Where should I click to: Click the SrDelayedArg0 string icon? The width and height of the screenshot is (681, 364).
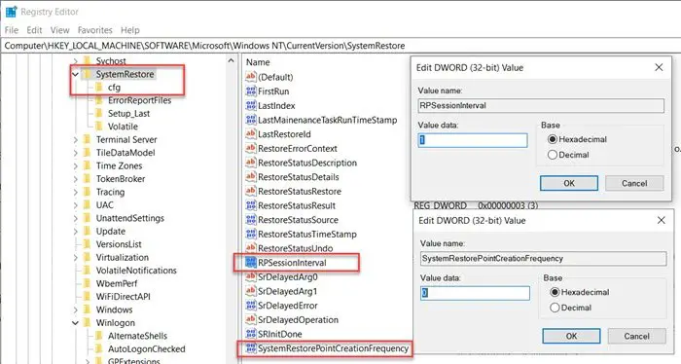[x=251, y=276]
